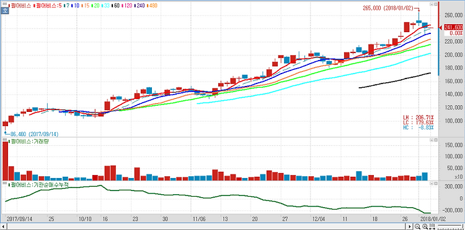Click the candle spacing adjust icon
This screenshot has height=230, width=465.
(432, 227)
